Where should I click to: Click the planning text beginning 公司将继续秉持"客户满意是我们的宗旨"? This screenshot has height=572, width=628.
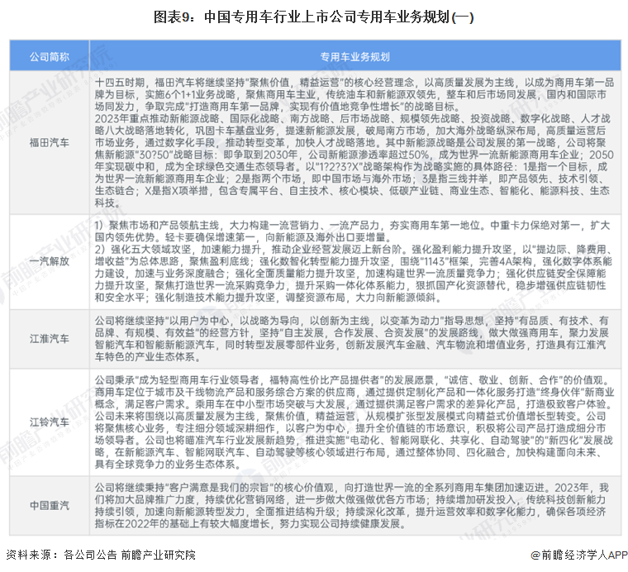pos(352,506)
